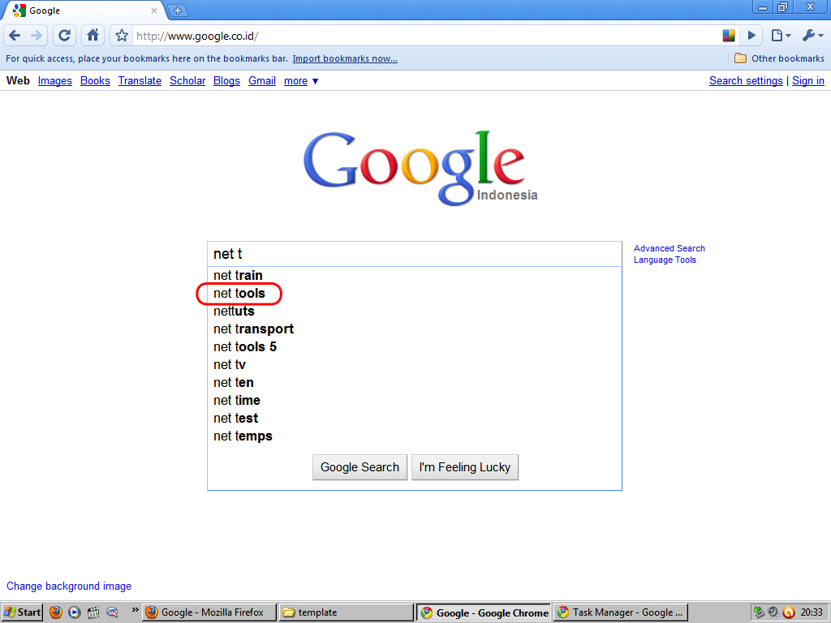Click Import bookmarks now link

click(x=345, y=58)
